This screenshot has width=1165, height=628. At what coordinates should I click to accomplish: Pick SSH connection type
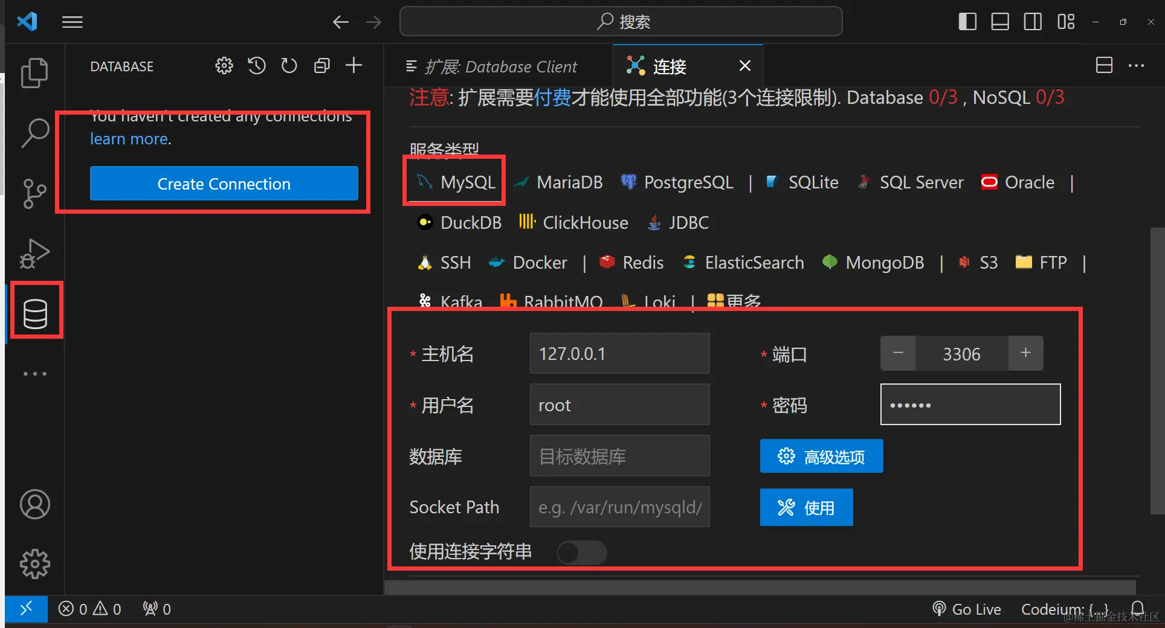(444, 263)
